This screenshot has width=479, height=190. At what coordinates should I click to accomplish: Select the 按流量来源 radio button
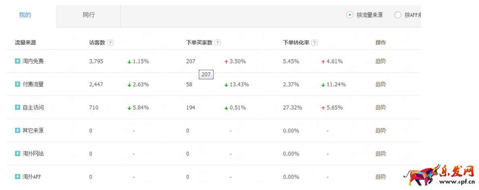(350, 15)
